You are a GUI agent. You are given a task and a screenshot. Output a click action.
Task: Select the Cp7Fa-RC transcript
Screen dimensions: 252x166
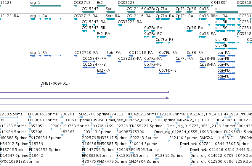tap(150, 37)
